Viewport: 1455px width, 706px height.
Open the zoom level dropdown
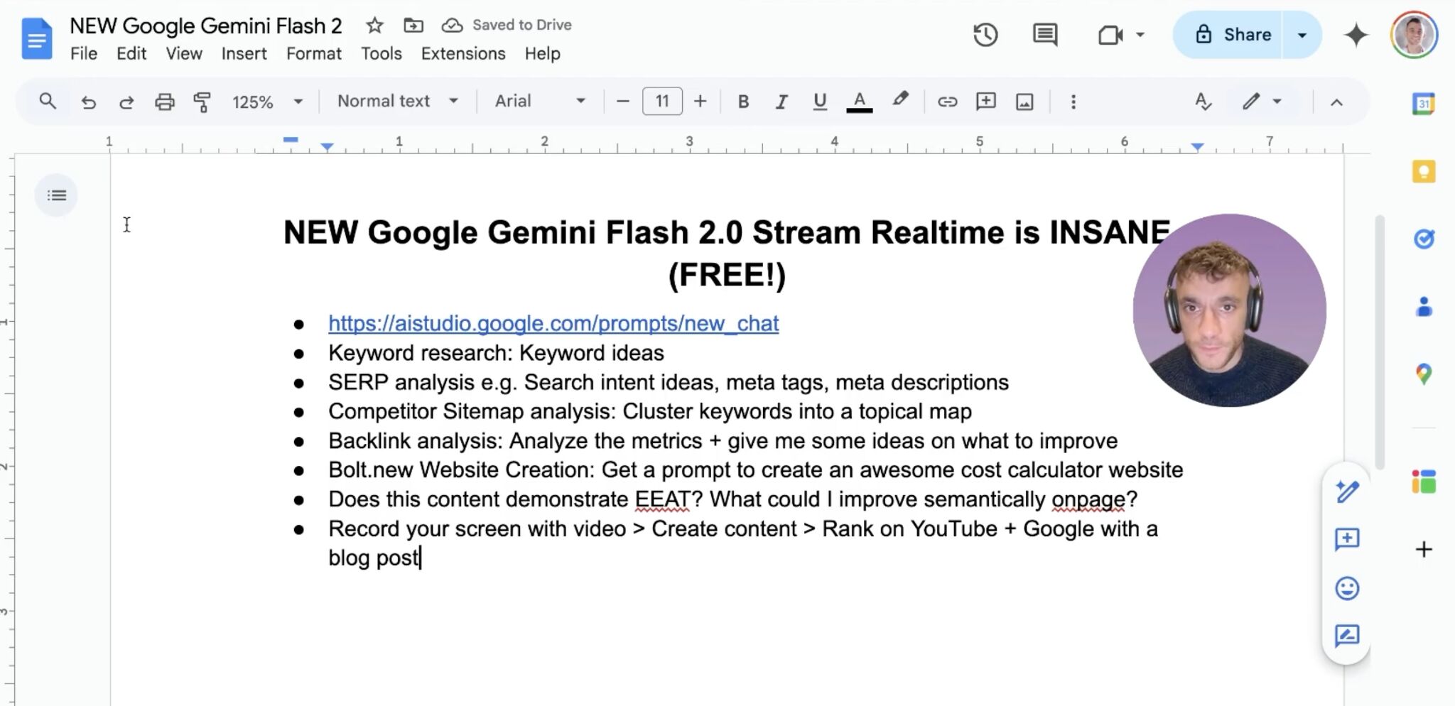(x=267, y=101)
